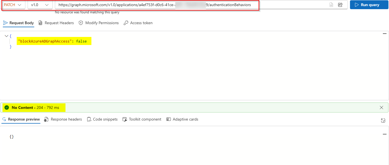
Task: Switch to the Request Headers tab
Action: coord(56,23)
